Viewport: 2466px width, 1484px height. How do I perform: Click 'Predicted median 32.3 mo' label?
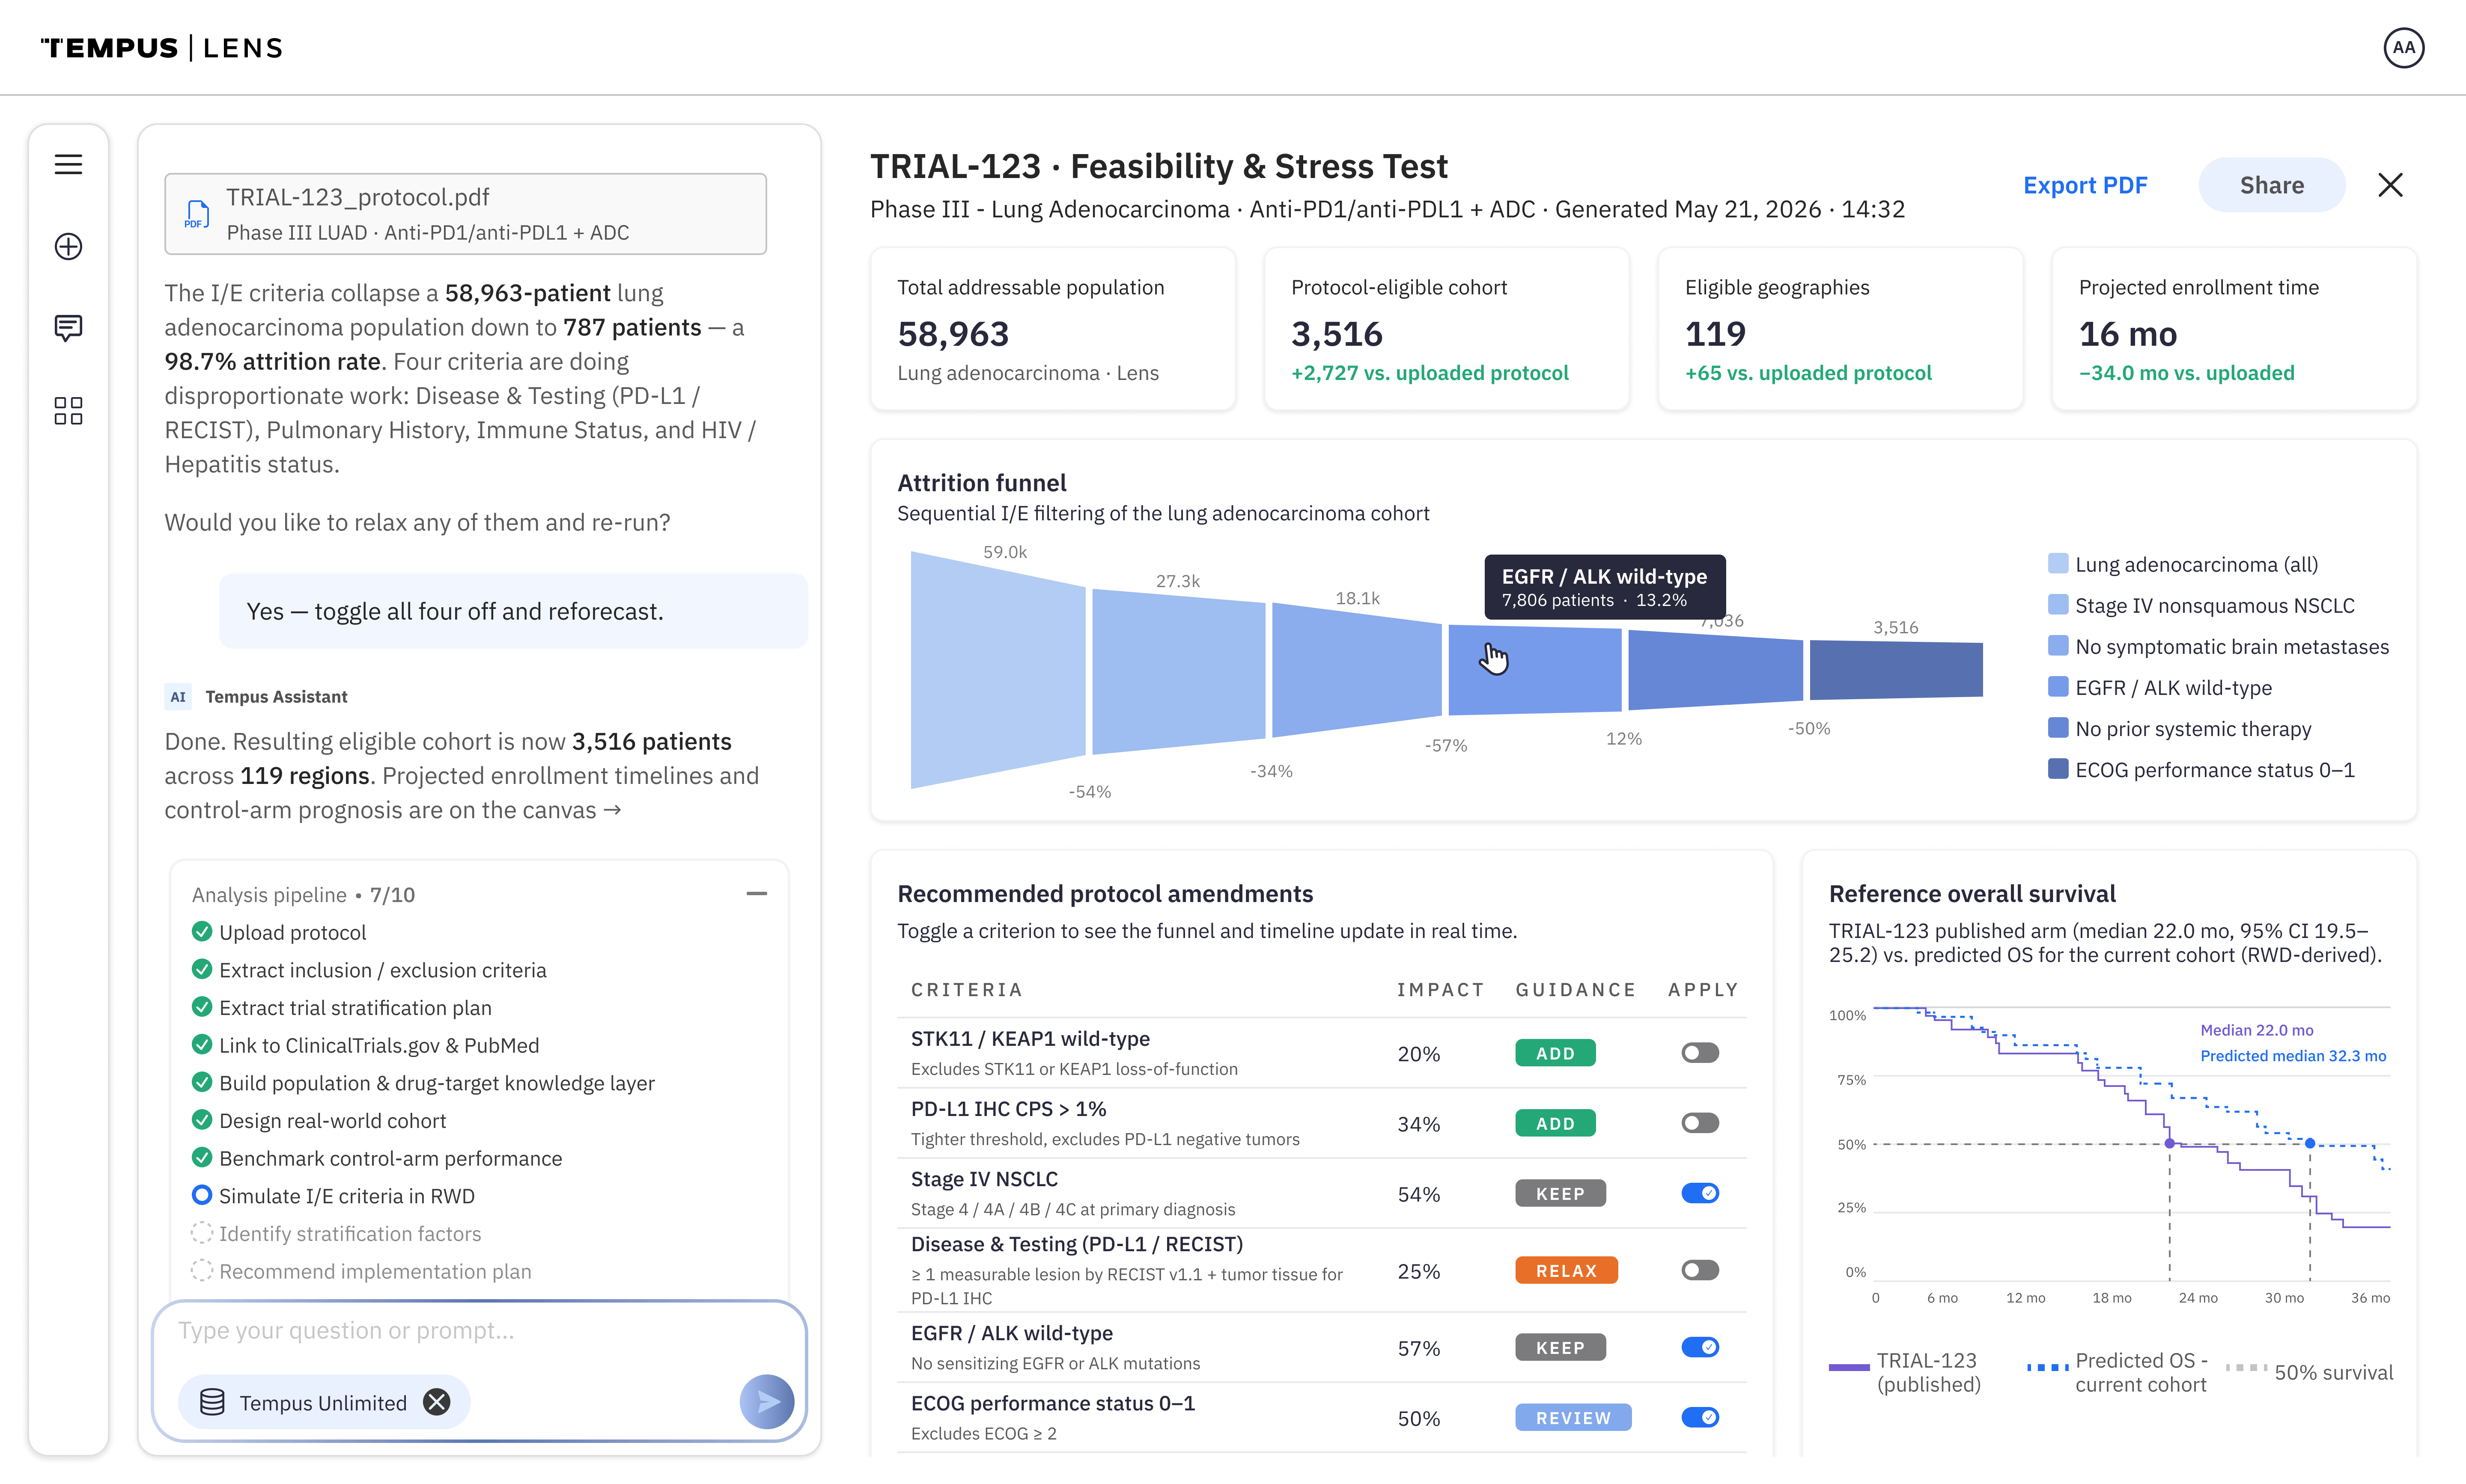pyautogui.click(x=2293, y=1056)
